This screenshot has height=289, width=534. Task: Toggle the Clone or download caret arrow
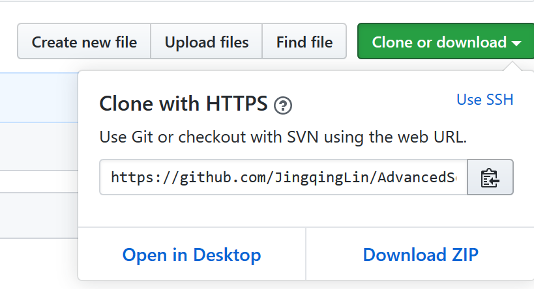(516, 44)
